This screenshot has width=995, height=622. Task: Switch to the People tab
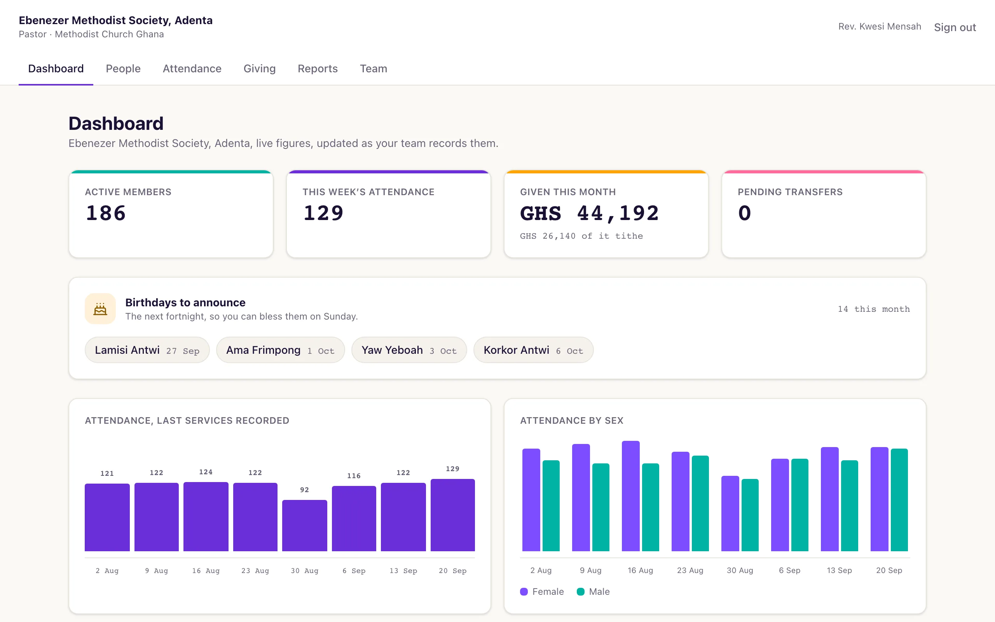[123, 68]
